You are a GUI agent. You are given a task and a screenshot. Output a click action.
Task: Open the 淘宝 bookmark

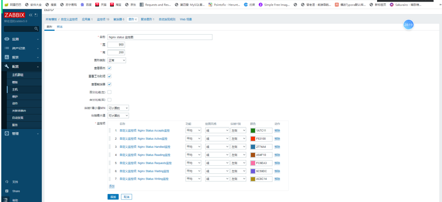tap(116, 5)
